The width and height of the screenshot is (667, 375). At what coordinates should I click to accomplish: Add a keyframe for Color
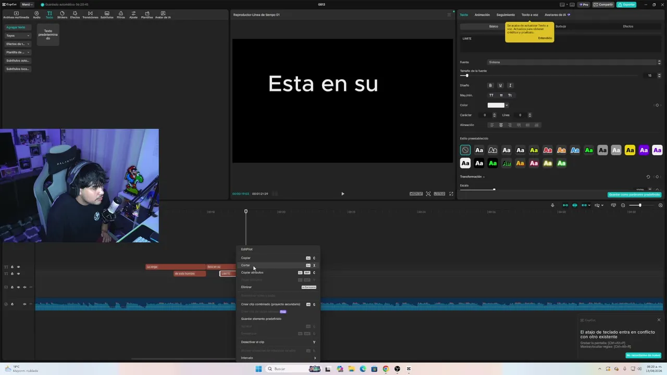[x=657, y=105]
